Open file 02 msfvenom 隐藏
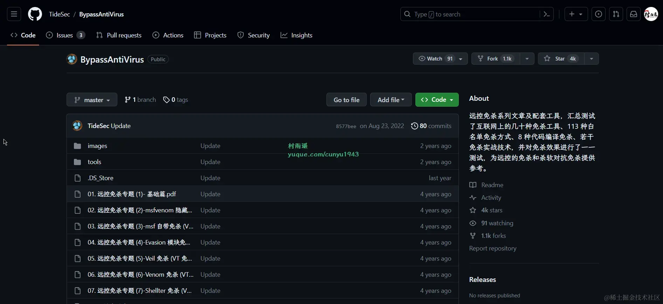This screenshot has width=663, height=304. (x=140, y=210)
